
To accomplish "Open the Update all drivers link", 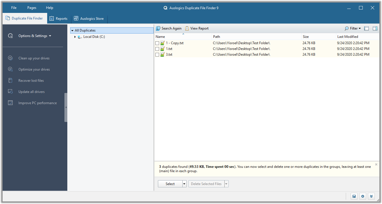I will pos(31,92).
